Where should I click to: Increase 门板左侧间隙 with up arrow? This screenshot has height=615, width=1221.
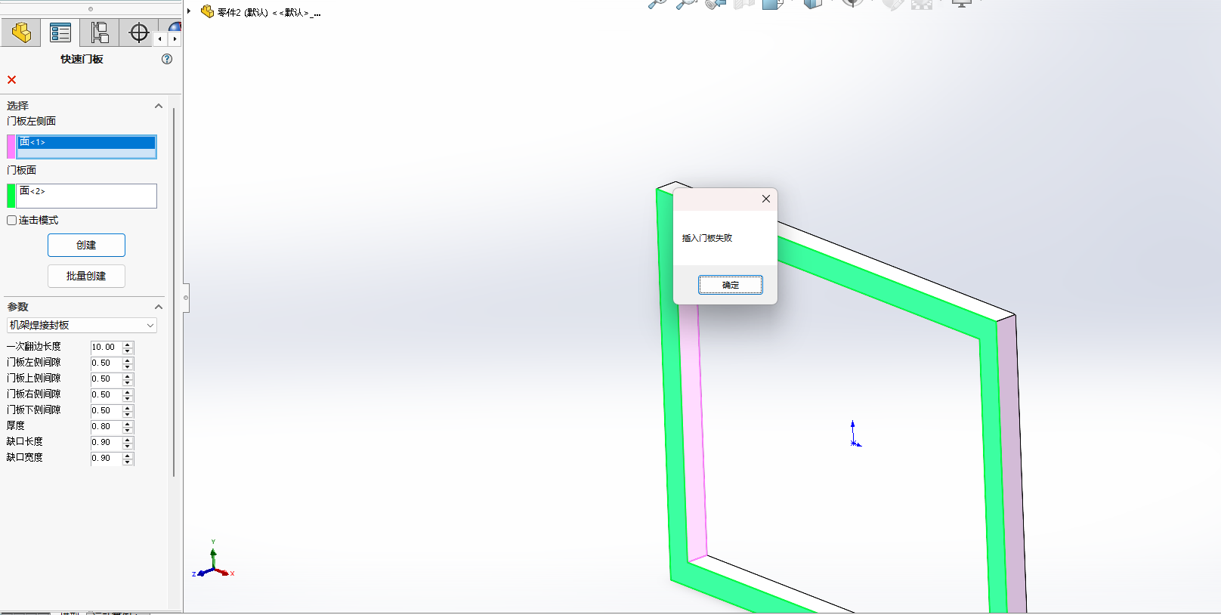click(128, 360)
